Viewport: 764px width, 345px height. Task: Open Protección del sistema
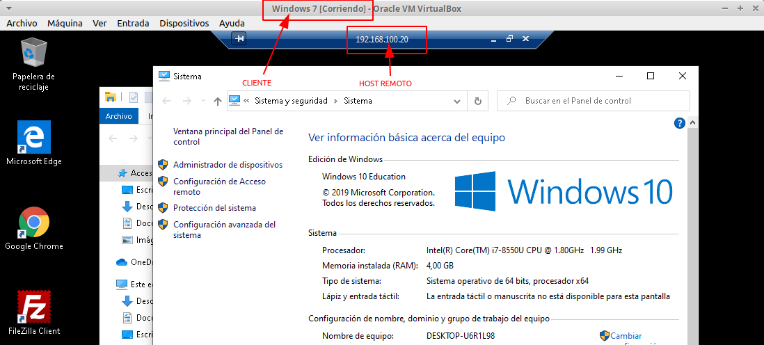click(x=214, y=208)
